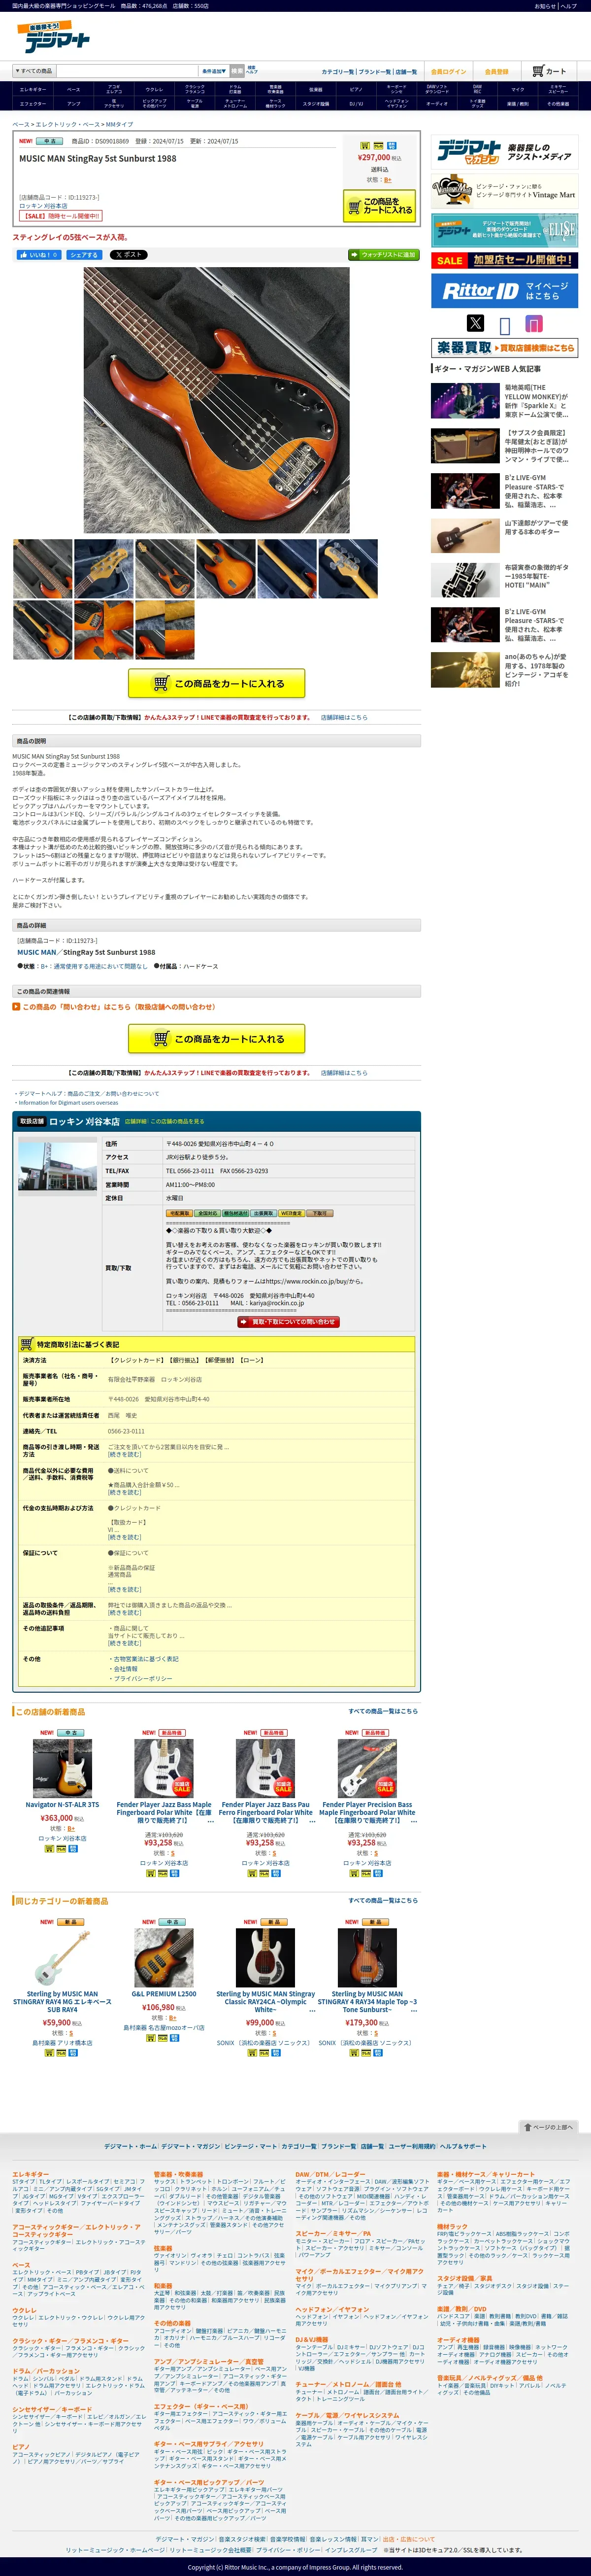Expand 続きを読む under 返品の取扱条件
Image resolution: width=591 pixels, height=2576 pixels.
click(125, 1612)
